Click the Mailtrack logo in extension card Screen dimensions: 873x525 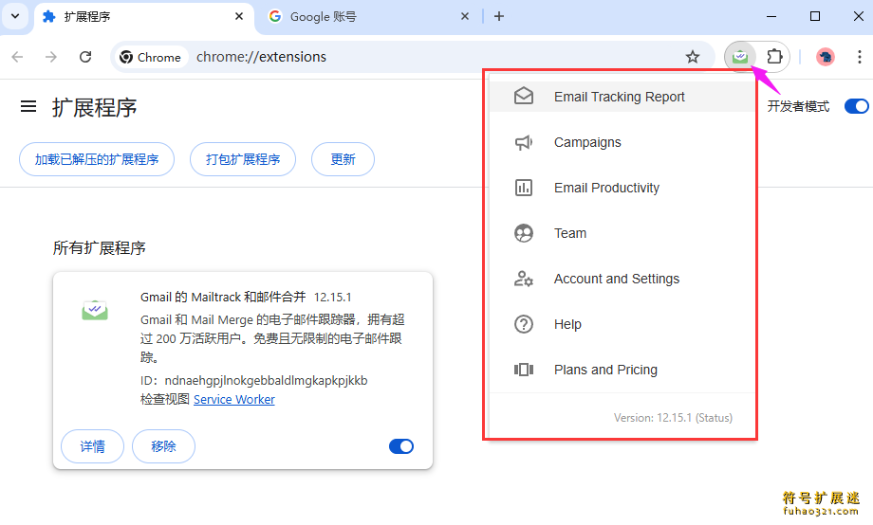(x=95, y=310)
